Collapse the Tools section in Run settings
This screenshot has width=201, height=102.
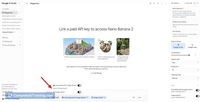click(x=198, y=85)
